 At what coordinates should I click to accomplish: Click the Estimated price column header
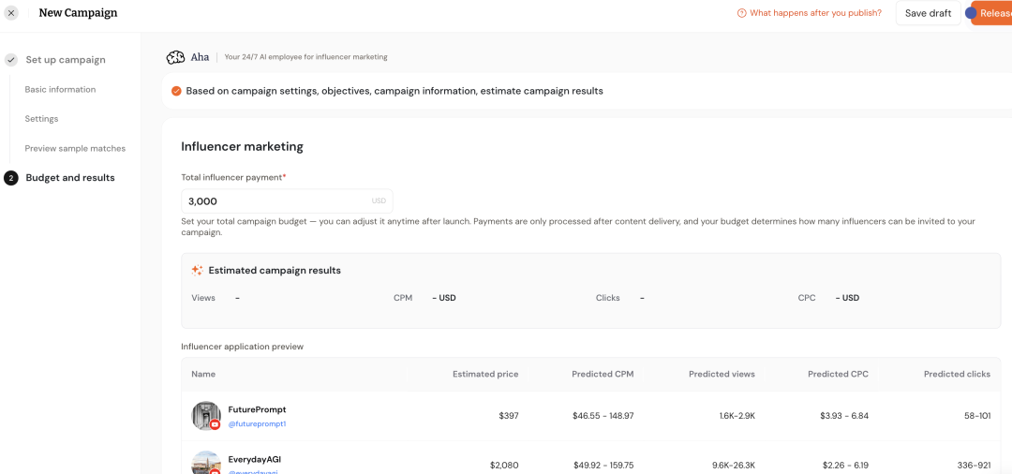coord(485,374)
